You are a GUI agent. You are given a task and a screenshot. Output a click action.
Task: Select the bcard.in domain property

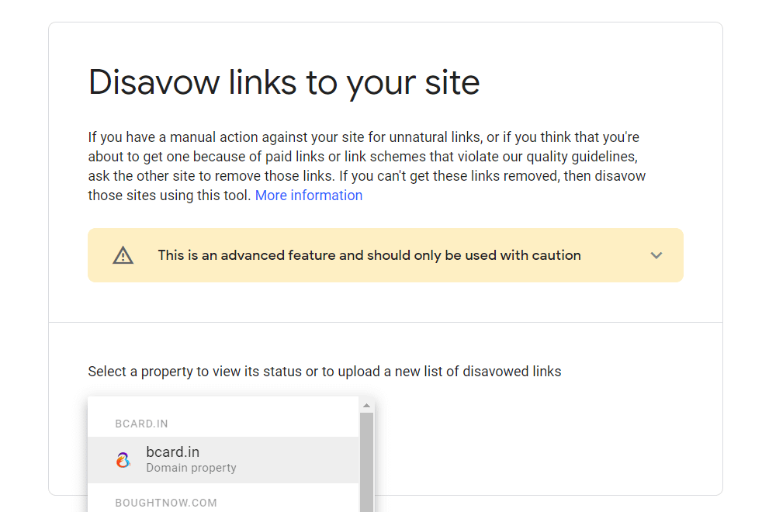tap(223, 459)
